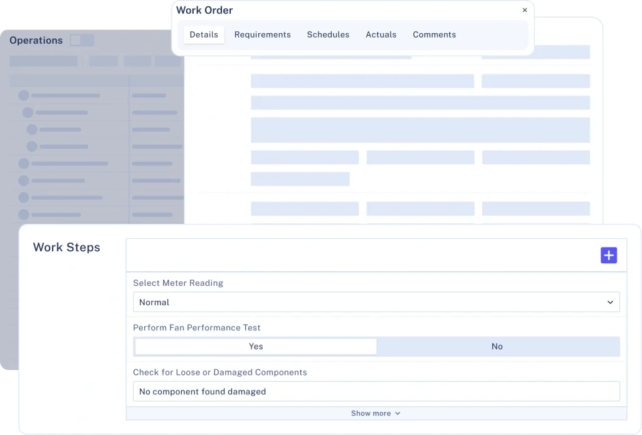Screen dimensions: 642x435
Task: Click the Work Order dialog title
Action: [x=204, y=10]
